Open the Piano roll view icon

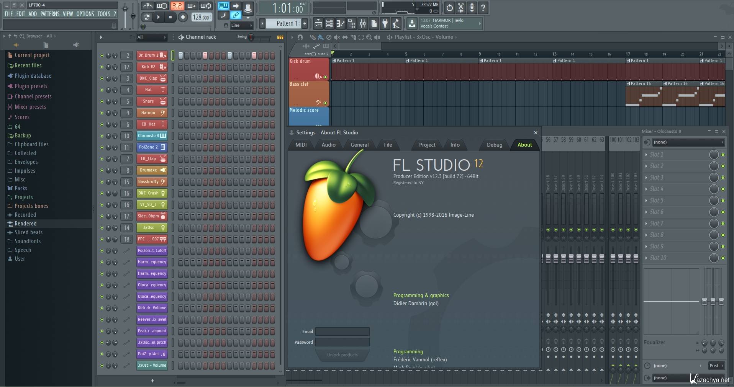[340, 24]
